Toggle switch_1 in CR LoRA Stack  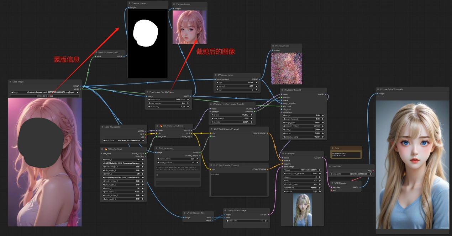[x=123, y=160]
